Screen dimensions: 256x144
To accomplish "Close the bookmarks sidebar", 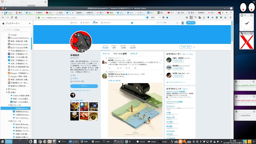I will click(x=30, y=24).
